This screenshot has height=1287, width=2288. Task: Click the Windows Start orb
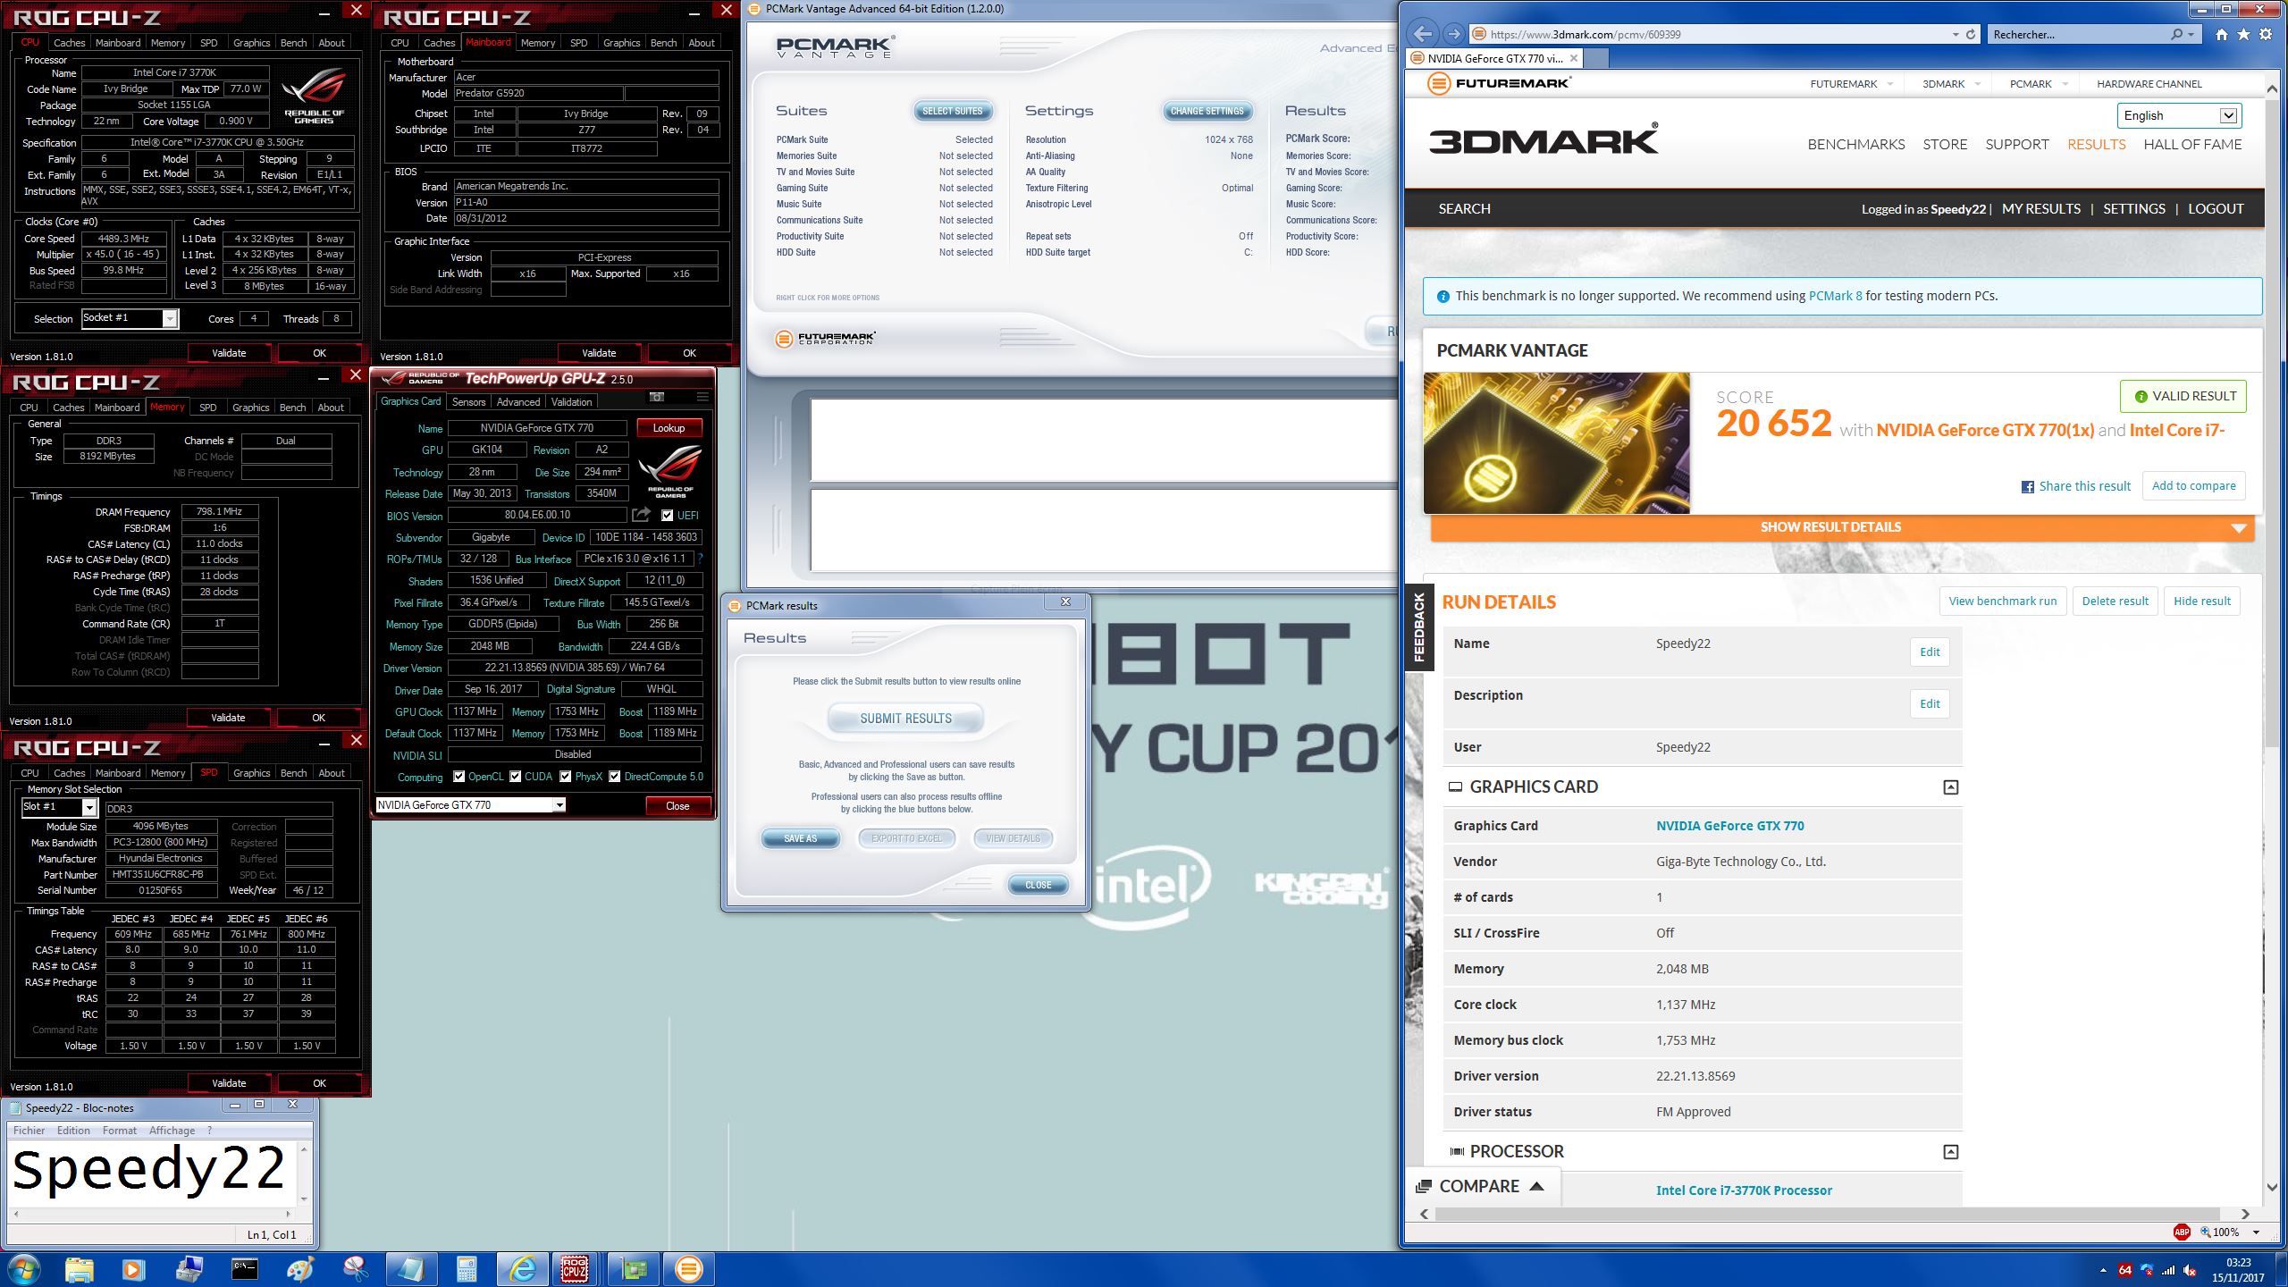(23, 1268)
